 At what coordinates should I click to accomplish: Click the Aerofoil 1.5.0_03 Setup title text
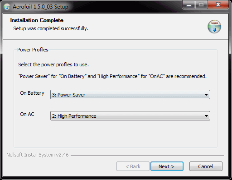click(x=40, y=7)
